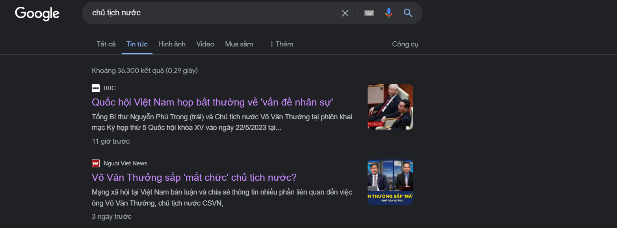Open the Mua sắm tab
Viewport: 617px width, 228px height.
[x=239, y=44]
